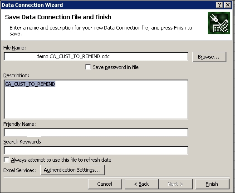Focus the Friendly Name input field
Screen dimensions: 235x193
(x=96, y=133)
